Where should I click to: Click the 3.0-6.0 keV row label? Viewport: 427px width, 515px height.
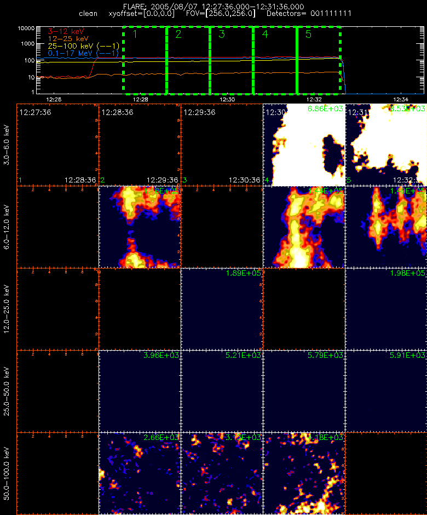point(7,145)
